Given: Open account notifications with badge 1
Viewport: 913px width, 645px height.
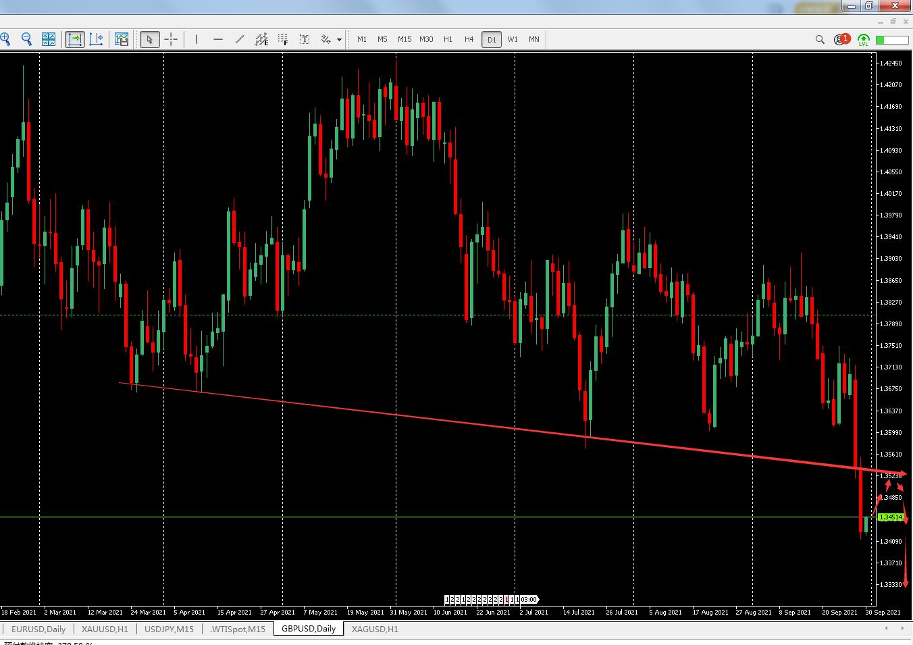Looking at the screenshot, I should click(x=841, y=40).
